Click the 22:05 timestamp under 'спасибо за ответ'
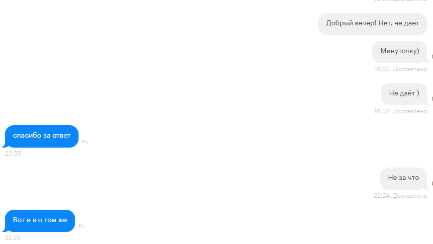433x244 pixels. click(x=13, y=154)
